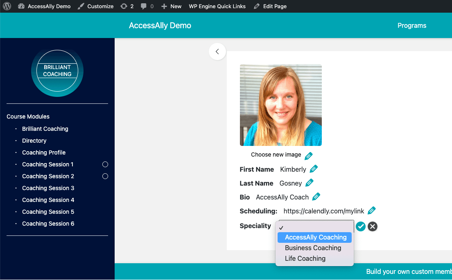Click the New content menu

171,6
